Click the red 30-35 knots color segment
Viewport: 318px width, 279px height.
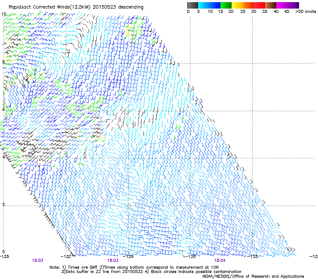(260, 5)
